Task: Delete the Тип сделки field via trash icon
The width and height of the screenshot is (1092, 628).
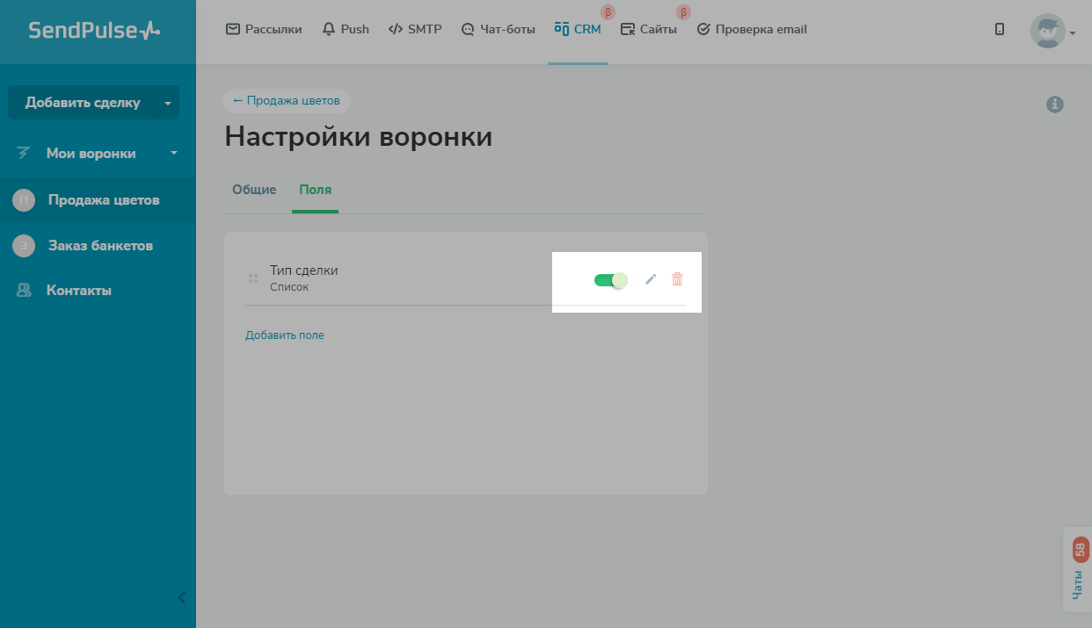Action: pyautogui.click(x=677, y=279)
